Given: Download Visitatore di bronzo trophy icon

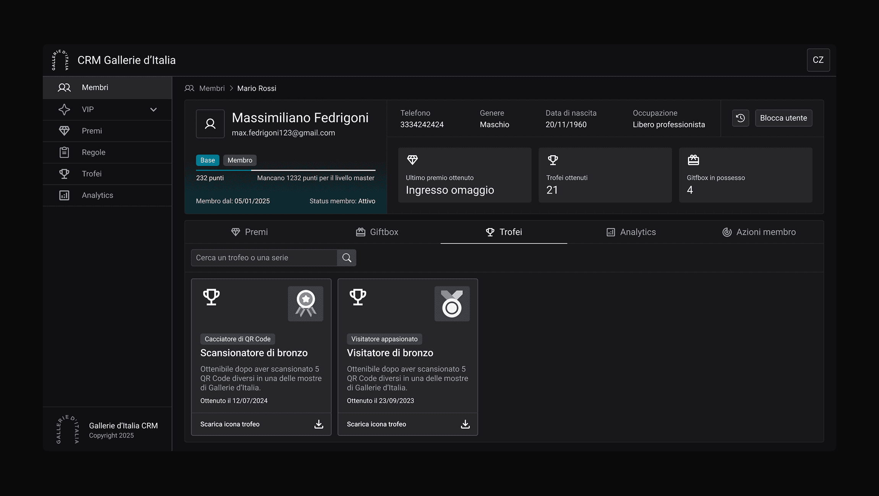Looking at the screenshot, I should point(465,424).
